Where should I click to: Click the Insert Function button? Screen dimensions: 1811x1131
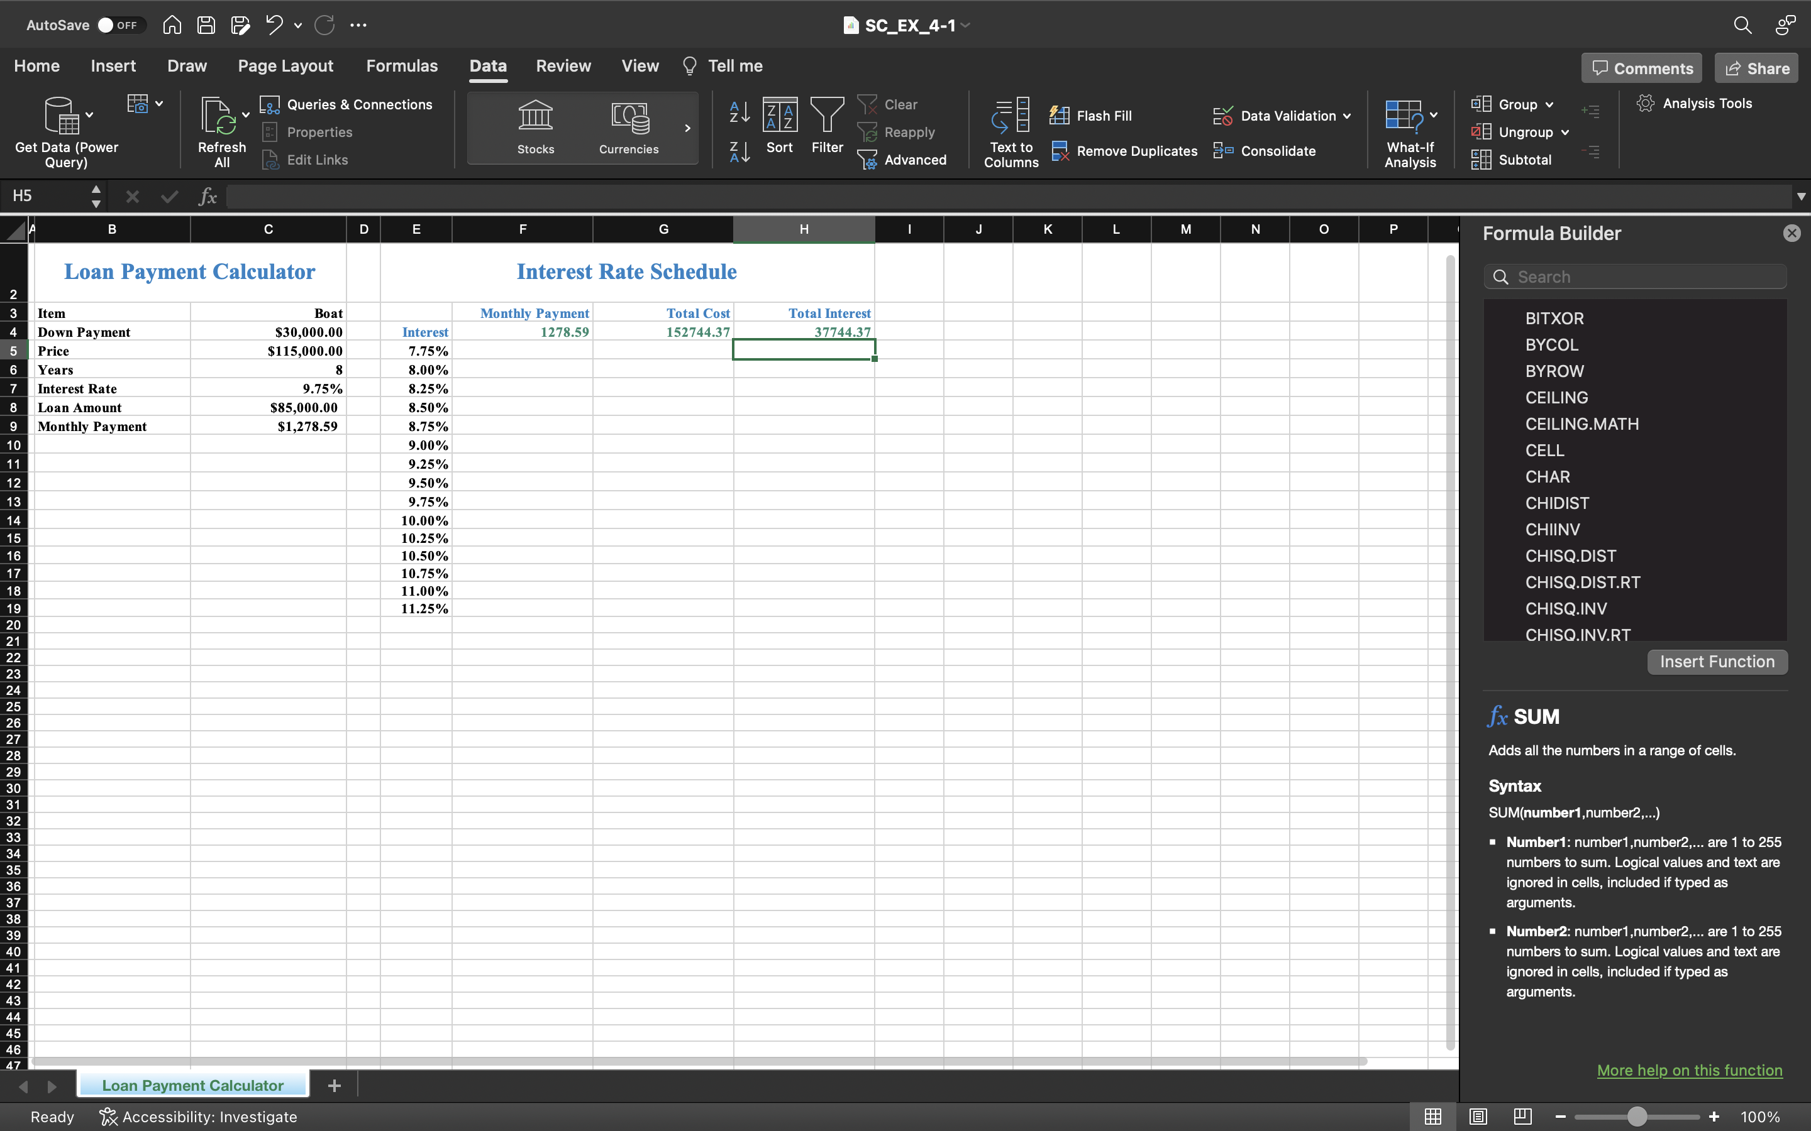pyautogui.click(x=1717, y=661)
